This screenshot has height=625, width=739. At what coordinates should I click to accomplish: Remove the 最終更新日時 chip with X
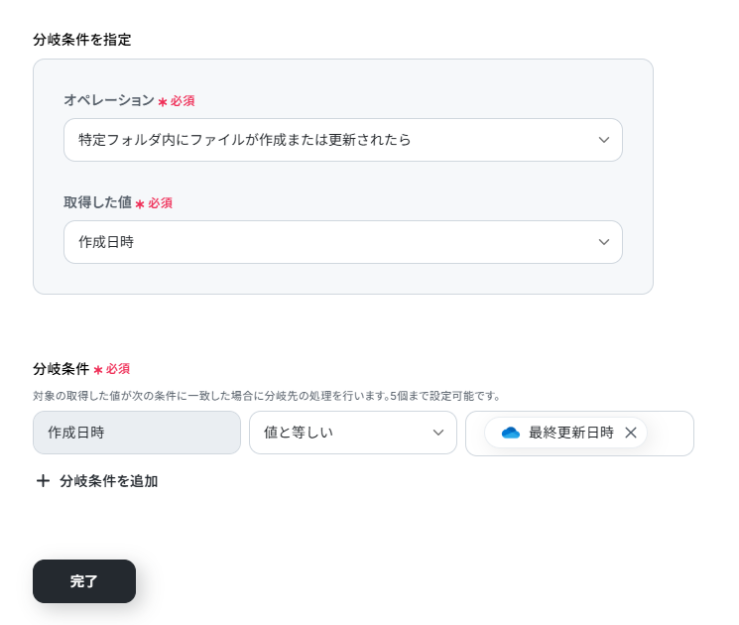click(x=631, y=433)
